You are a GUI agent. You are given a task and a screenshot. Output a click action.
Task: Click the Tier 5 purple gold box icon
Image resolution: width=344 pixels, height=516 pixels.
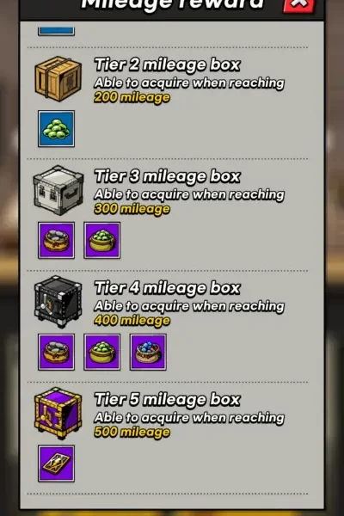(58, 414)
